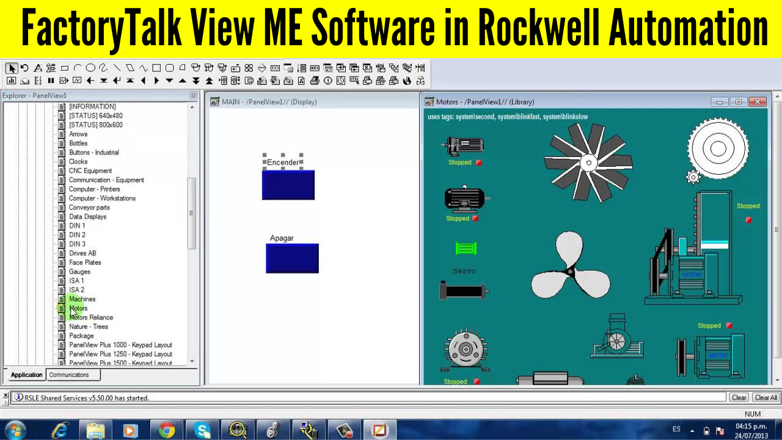Viewport: 782px width, 440px height.
Task: Select the large gear wheel graphic
Action: (718, 148)
